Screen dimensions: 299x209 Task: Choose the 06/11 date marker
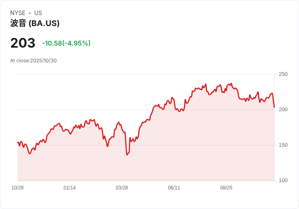(174, 188)
